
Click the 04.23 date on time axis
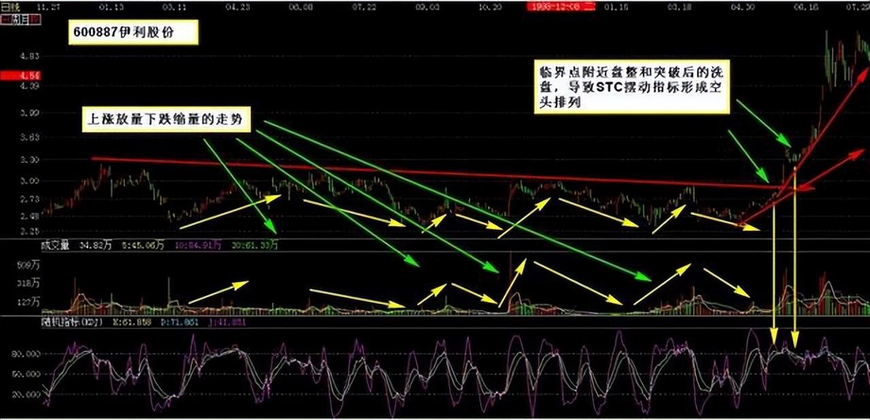coord(237,7)
